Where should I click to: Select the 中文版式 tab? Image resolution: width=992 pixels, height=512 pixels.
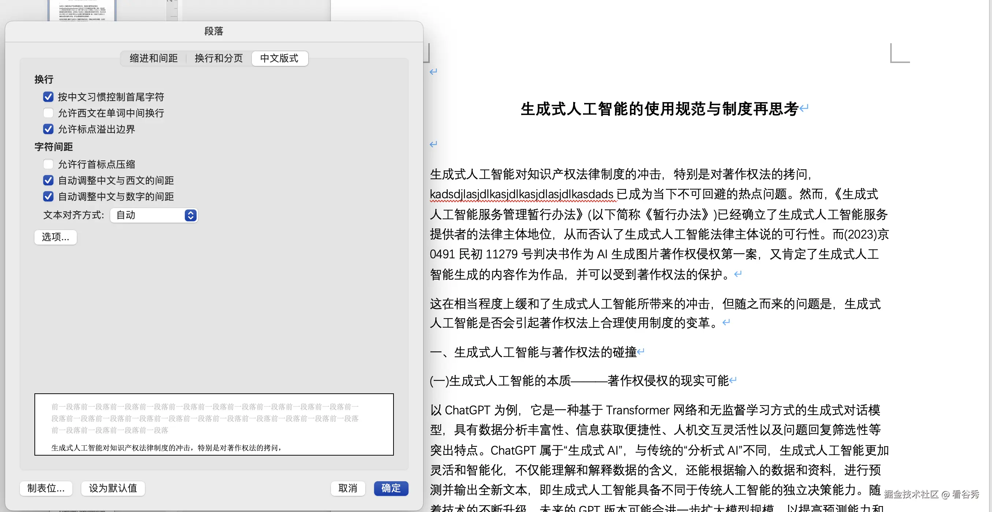[280, 58]
